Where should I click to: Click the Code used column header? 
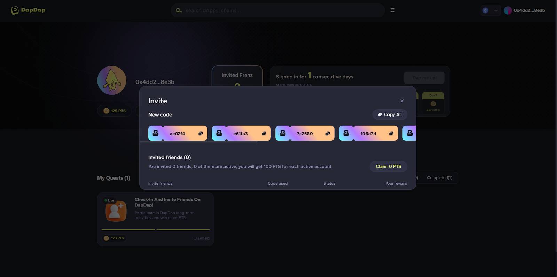278,183
